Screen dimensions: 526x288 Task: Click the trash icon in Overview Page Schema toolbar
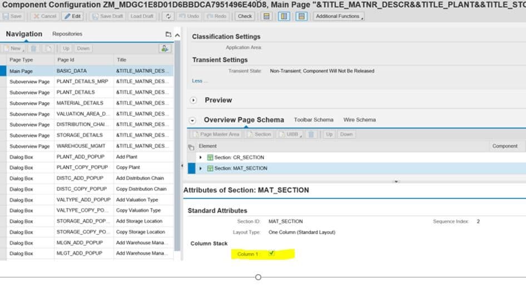pos(311,134)
